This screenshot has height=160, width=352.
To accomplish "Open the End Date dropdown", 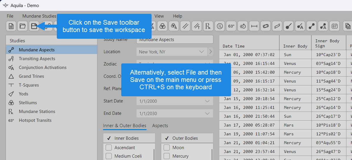I will (207, 113).
